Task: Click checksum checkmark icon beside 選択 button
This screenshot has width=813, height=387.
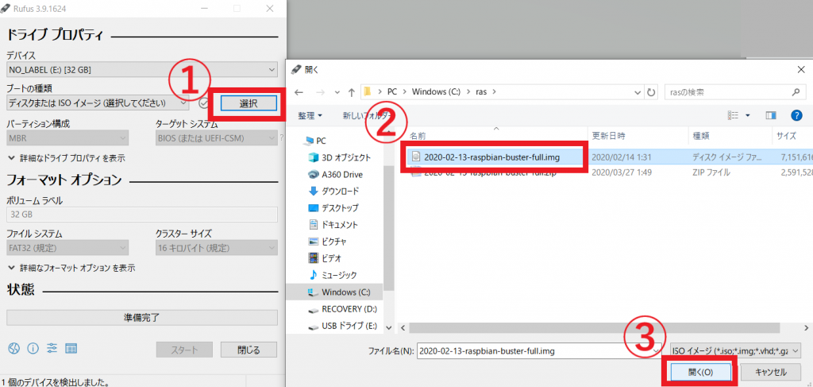Action: [x=204, y=103]
